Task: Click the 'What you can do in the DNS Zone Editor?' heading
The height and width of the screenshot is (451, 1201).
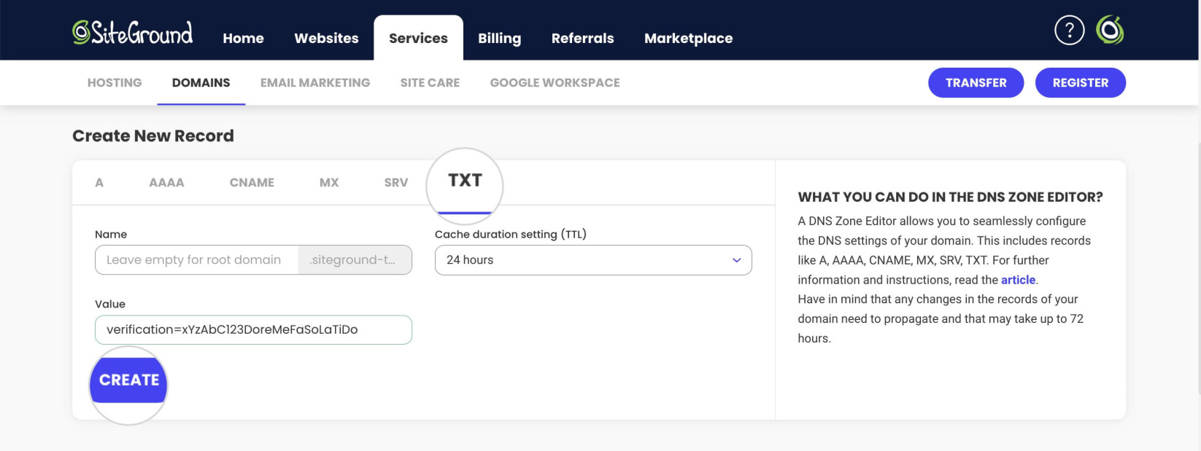Action: (x=950, y=197)
